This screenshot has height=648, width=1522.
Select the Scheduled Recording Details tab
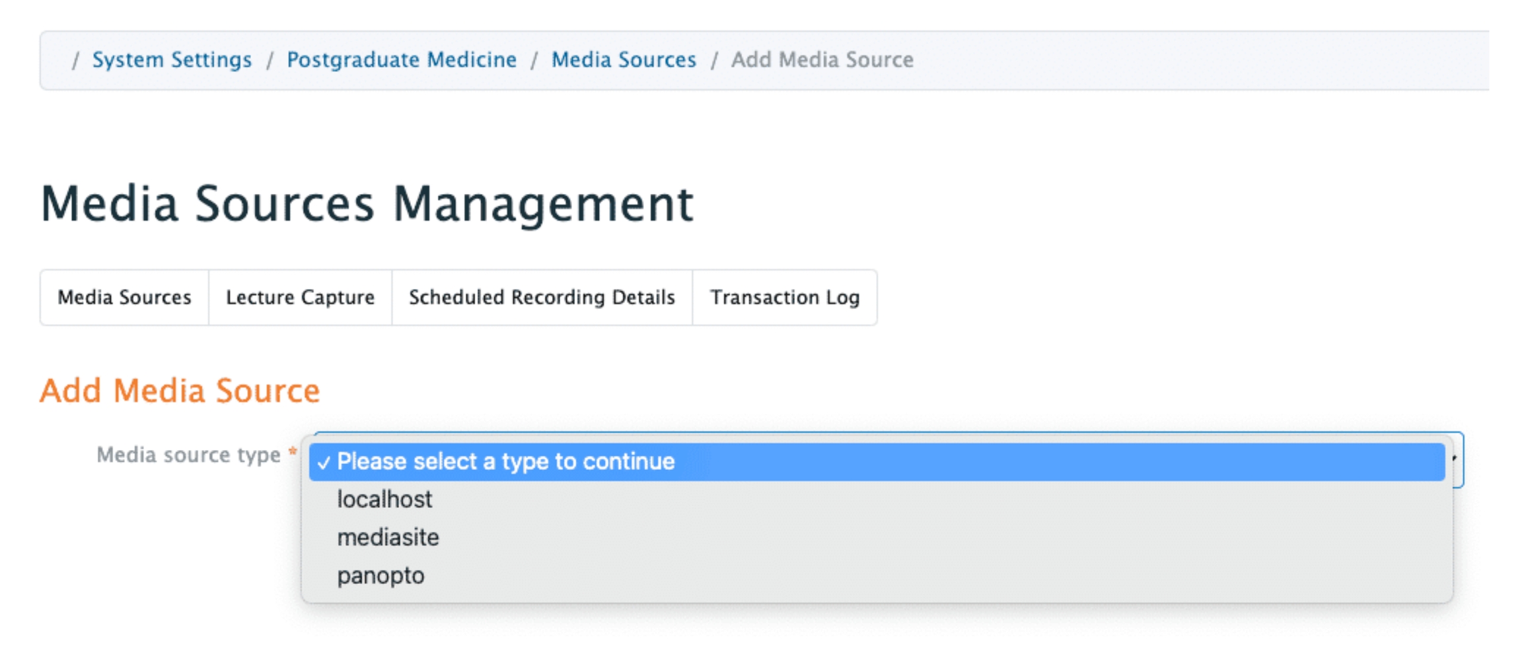coord(542,298)
